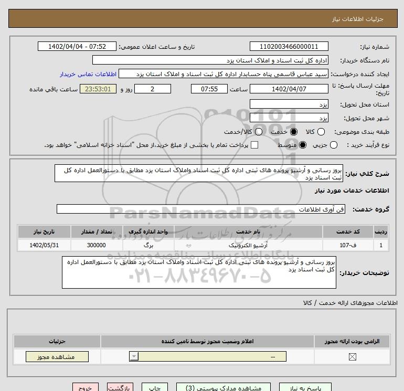The image size is (404, 391).
Task: Toggle the اسناد خزانه اسلامی payment checkbox
Action: 254,145
